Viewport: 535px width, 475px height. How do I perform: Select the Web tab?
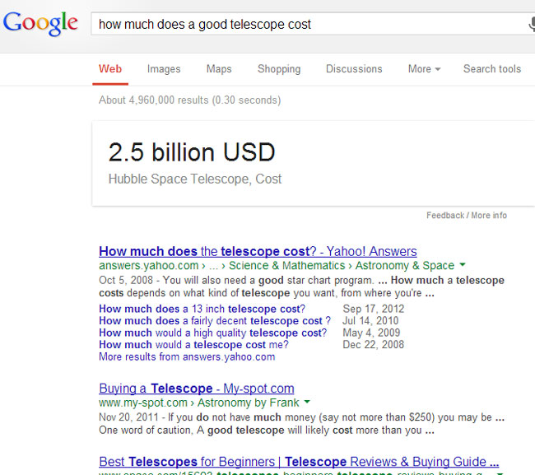[x=110, y=69]
